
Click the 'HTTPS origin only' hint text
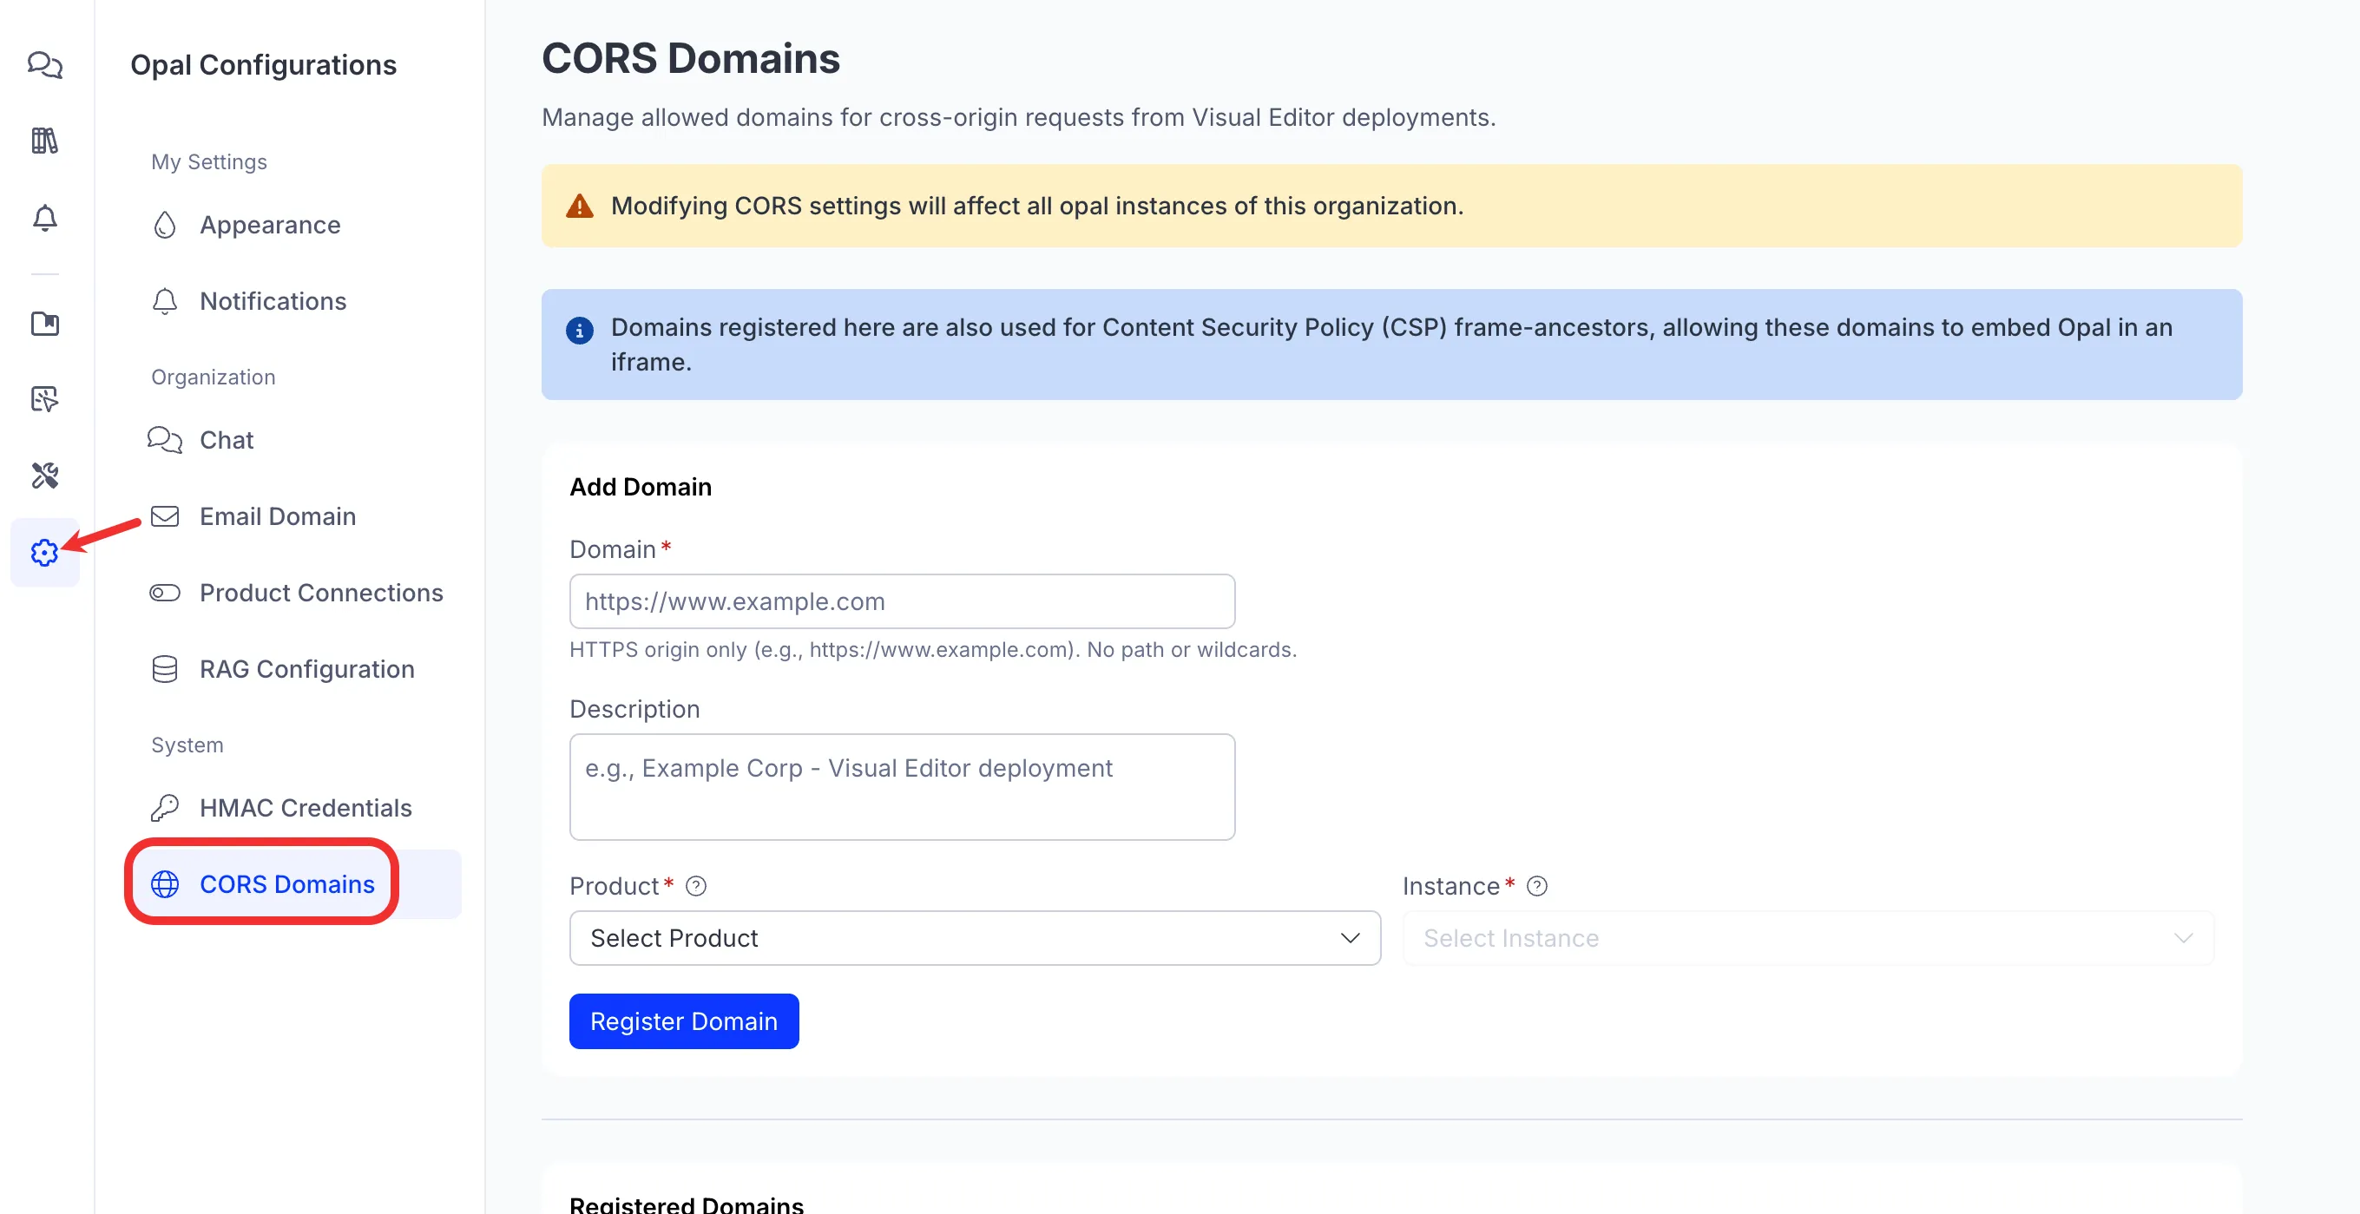pyautogui.click(x=933, y=650)
